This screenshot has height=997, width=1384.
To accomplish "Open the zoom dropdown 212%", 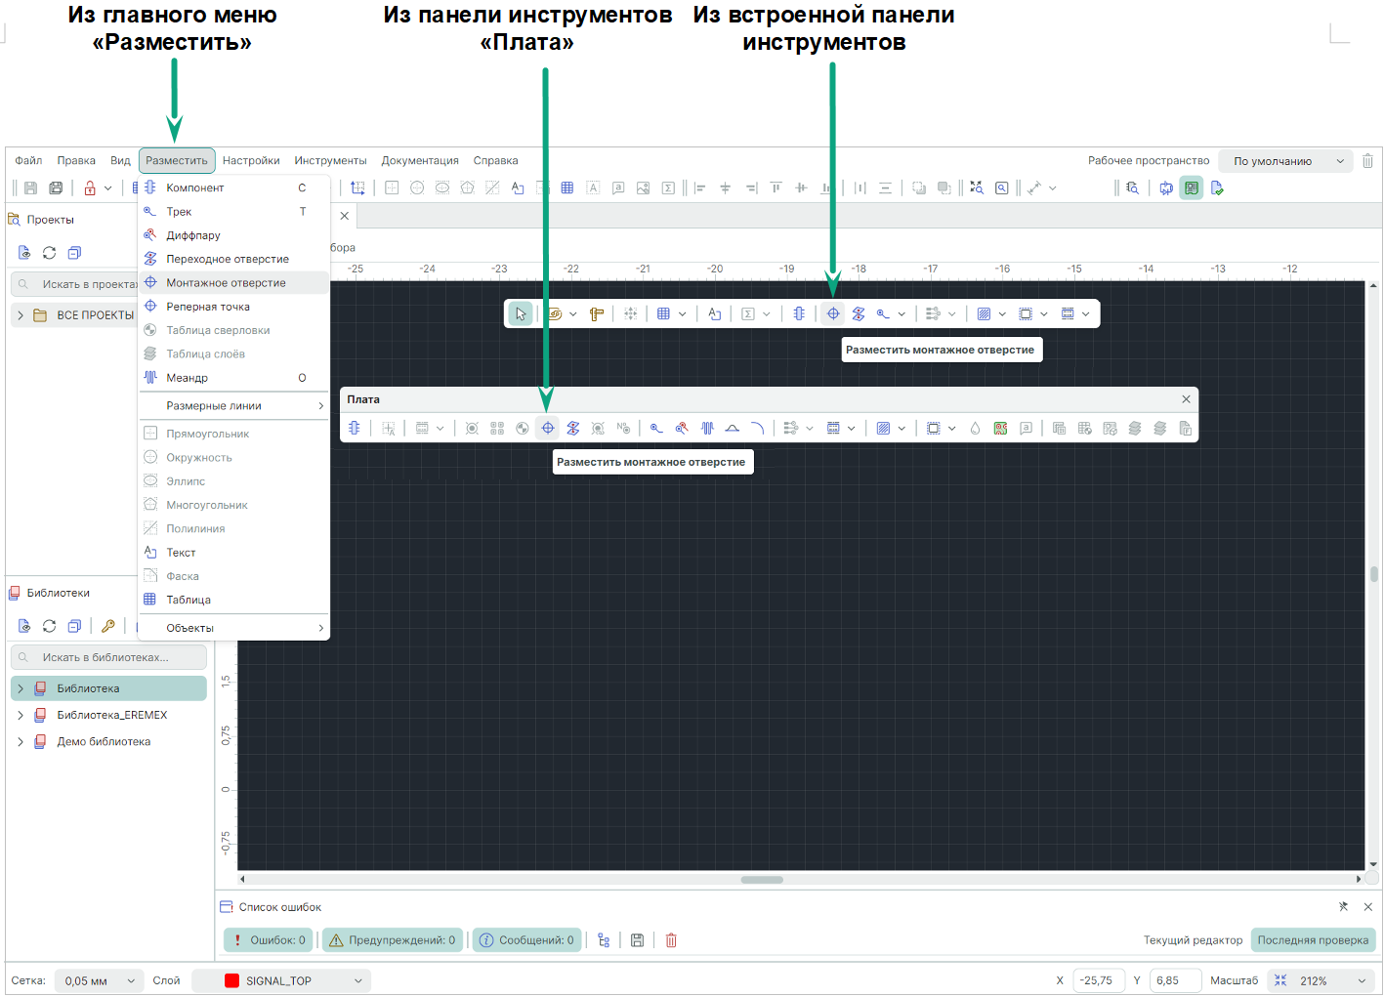I will pos(1321,981).
